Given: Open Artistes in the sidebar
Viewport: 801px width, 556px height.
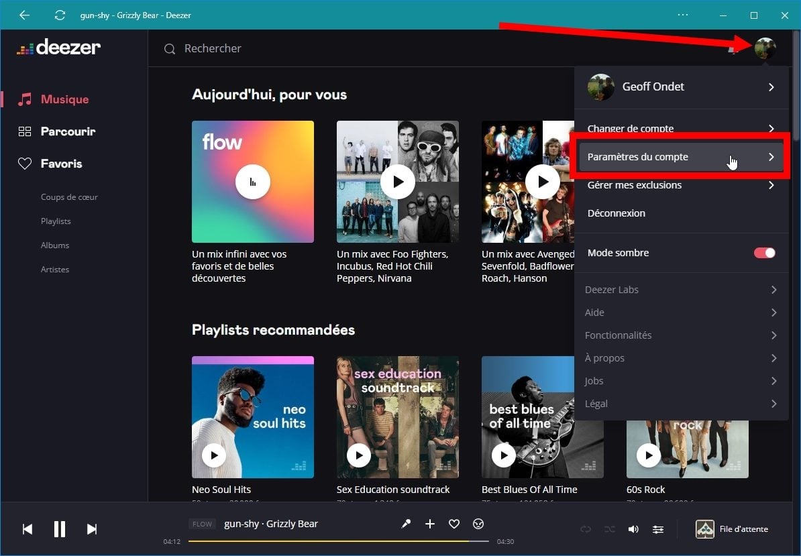Looking at the screenshot, I should click(54, 269).
